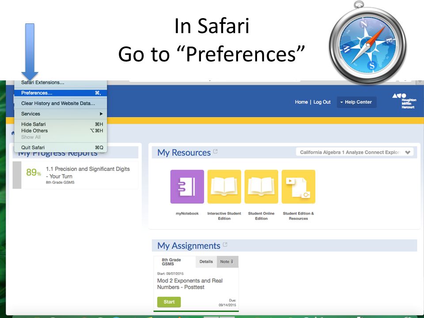This screenshot has height=318, width=424.
Task: Click the Start: 09/07/2015 date text
Action: (170, 273)
